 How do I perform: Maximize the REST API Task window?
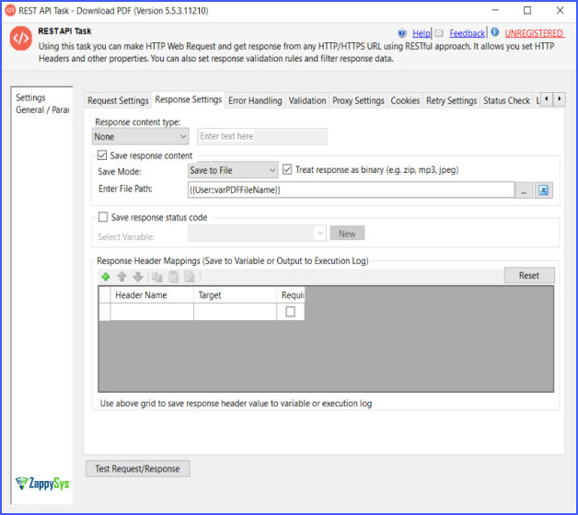click(527, 11)
